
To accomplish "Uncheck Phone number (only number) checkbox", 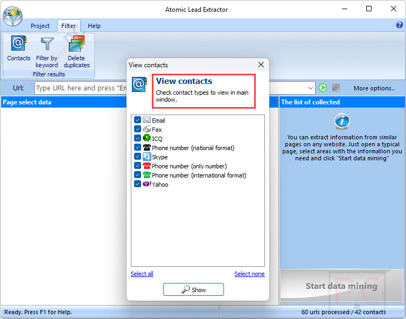I will tap(137, 166).
